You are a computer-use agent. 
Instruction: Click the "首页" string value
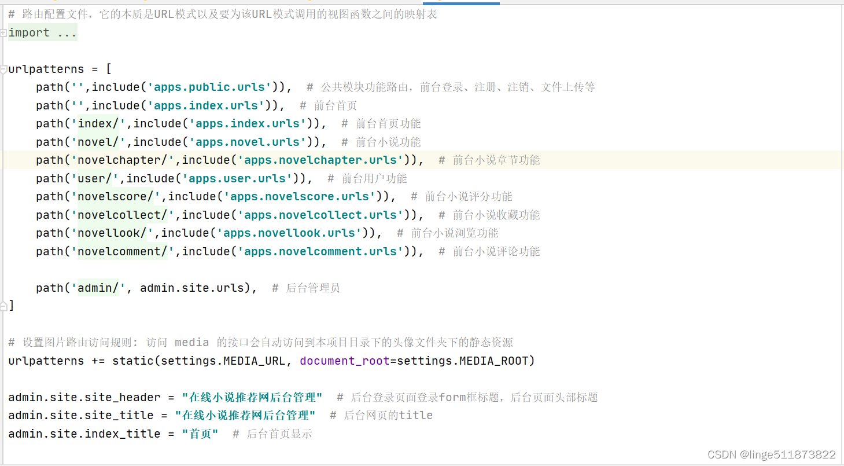(x=200, y=434)
